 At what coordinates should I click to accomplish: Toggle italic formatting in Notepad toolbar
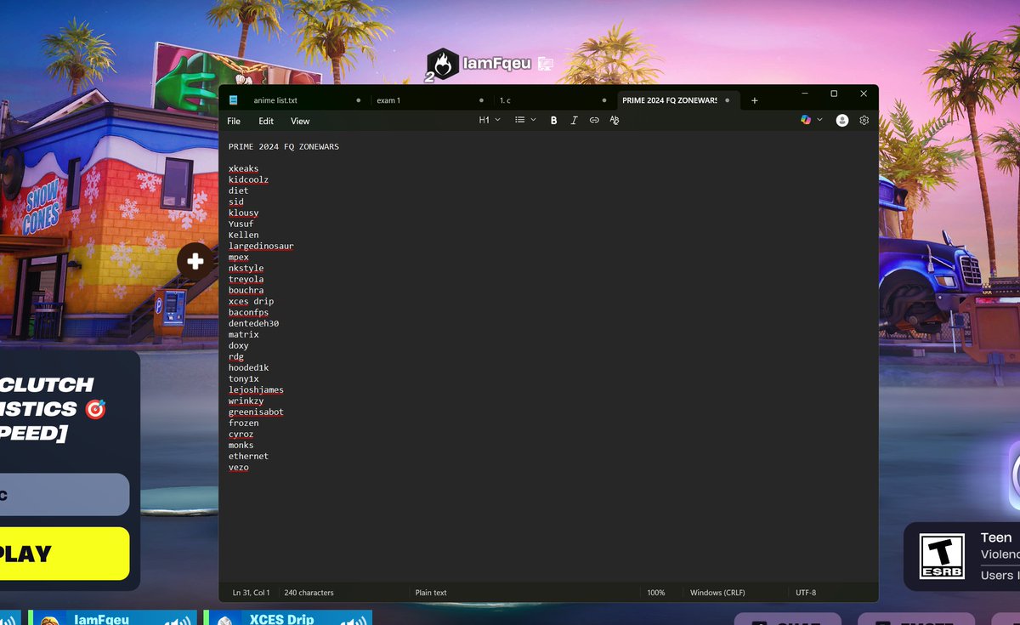(574, 121)
